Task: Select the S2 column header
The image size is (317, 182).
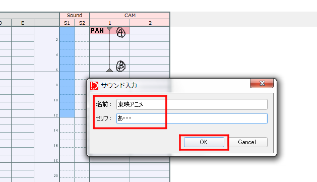Action: 82,23
